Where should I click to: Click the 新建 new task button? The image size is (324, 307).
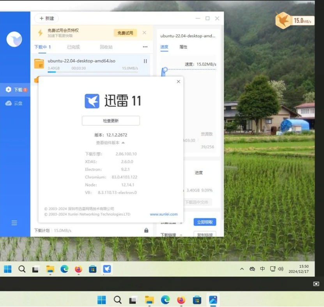(x=46, y=18)
